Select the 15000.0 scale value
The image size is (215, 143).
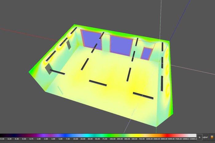coord(193,139)
